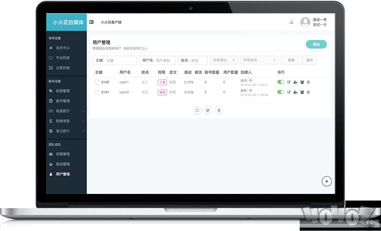Image resolution: width=381 pixels, height=231 pixels.
Task: Open the 所有做法 dropdown
Action: point(224,60)
